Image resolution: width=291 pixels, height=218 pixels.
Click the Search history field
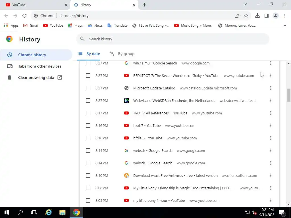click(x=173, y=39)
